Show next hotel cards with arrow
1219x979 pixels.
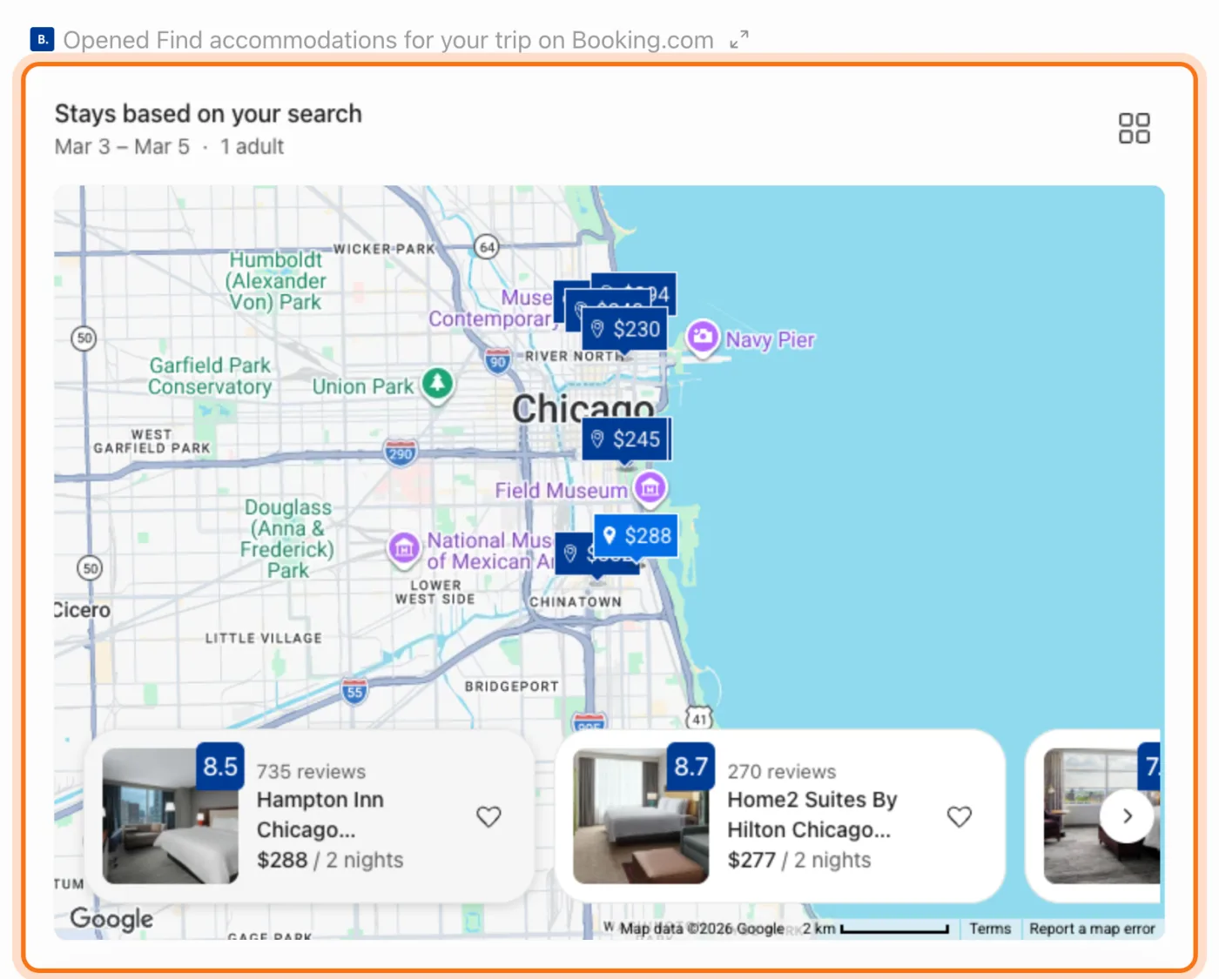(x=1128, y=816)
